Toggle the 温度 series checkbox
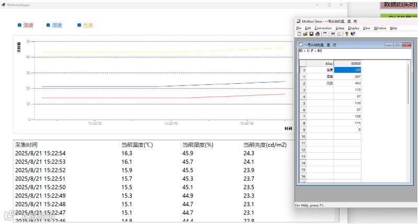This screenshot has width=420, height=224. click(19, 25)
